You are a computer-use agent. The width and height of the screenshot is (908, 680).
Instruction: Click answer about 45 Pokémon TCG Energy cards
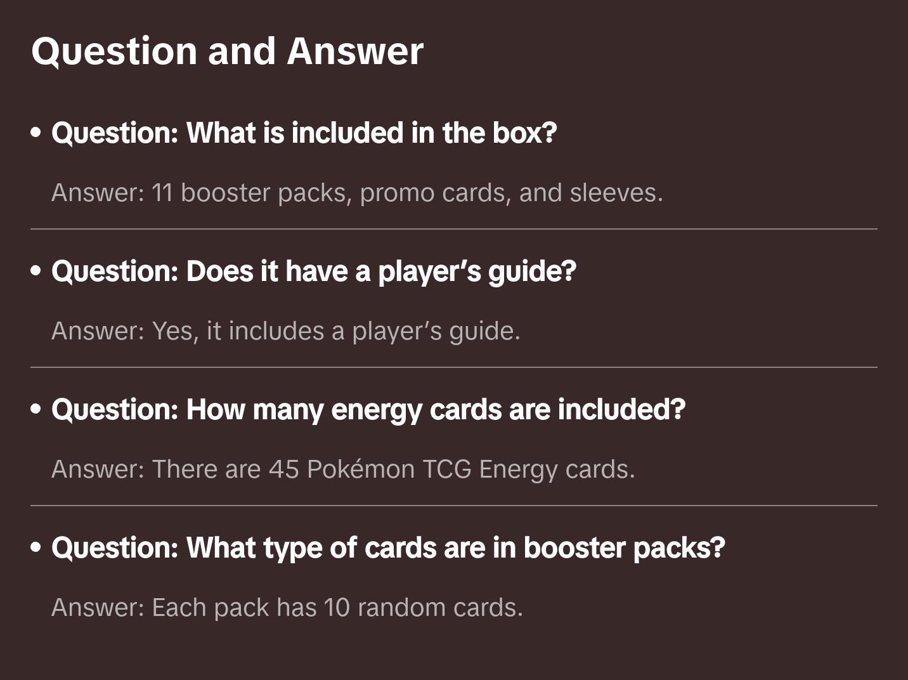[x=343, y=469]
